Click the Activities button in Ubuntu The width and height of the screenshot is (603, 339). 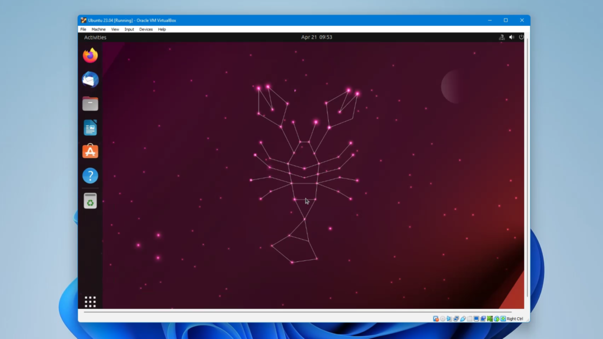tap(95, 37)
